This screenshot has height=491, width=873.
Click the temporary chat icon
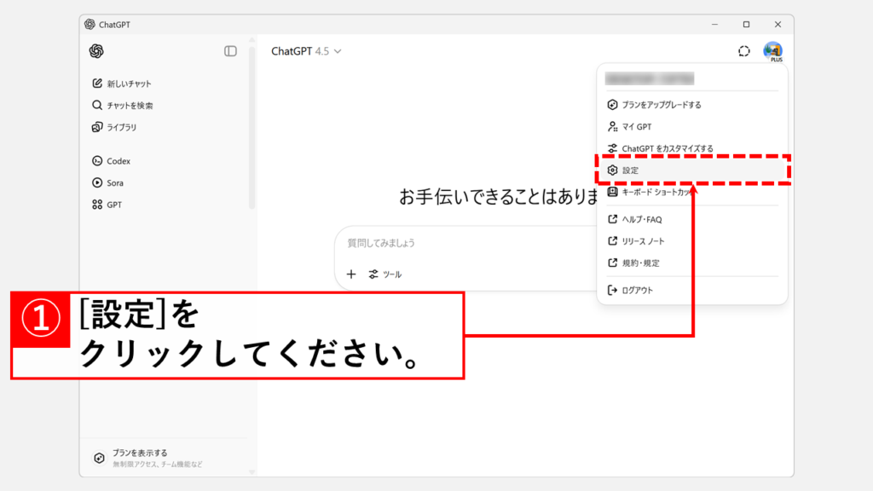click(744, 51)
